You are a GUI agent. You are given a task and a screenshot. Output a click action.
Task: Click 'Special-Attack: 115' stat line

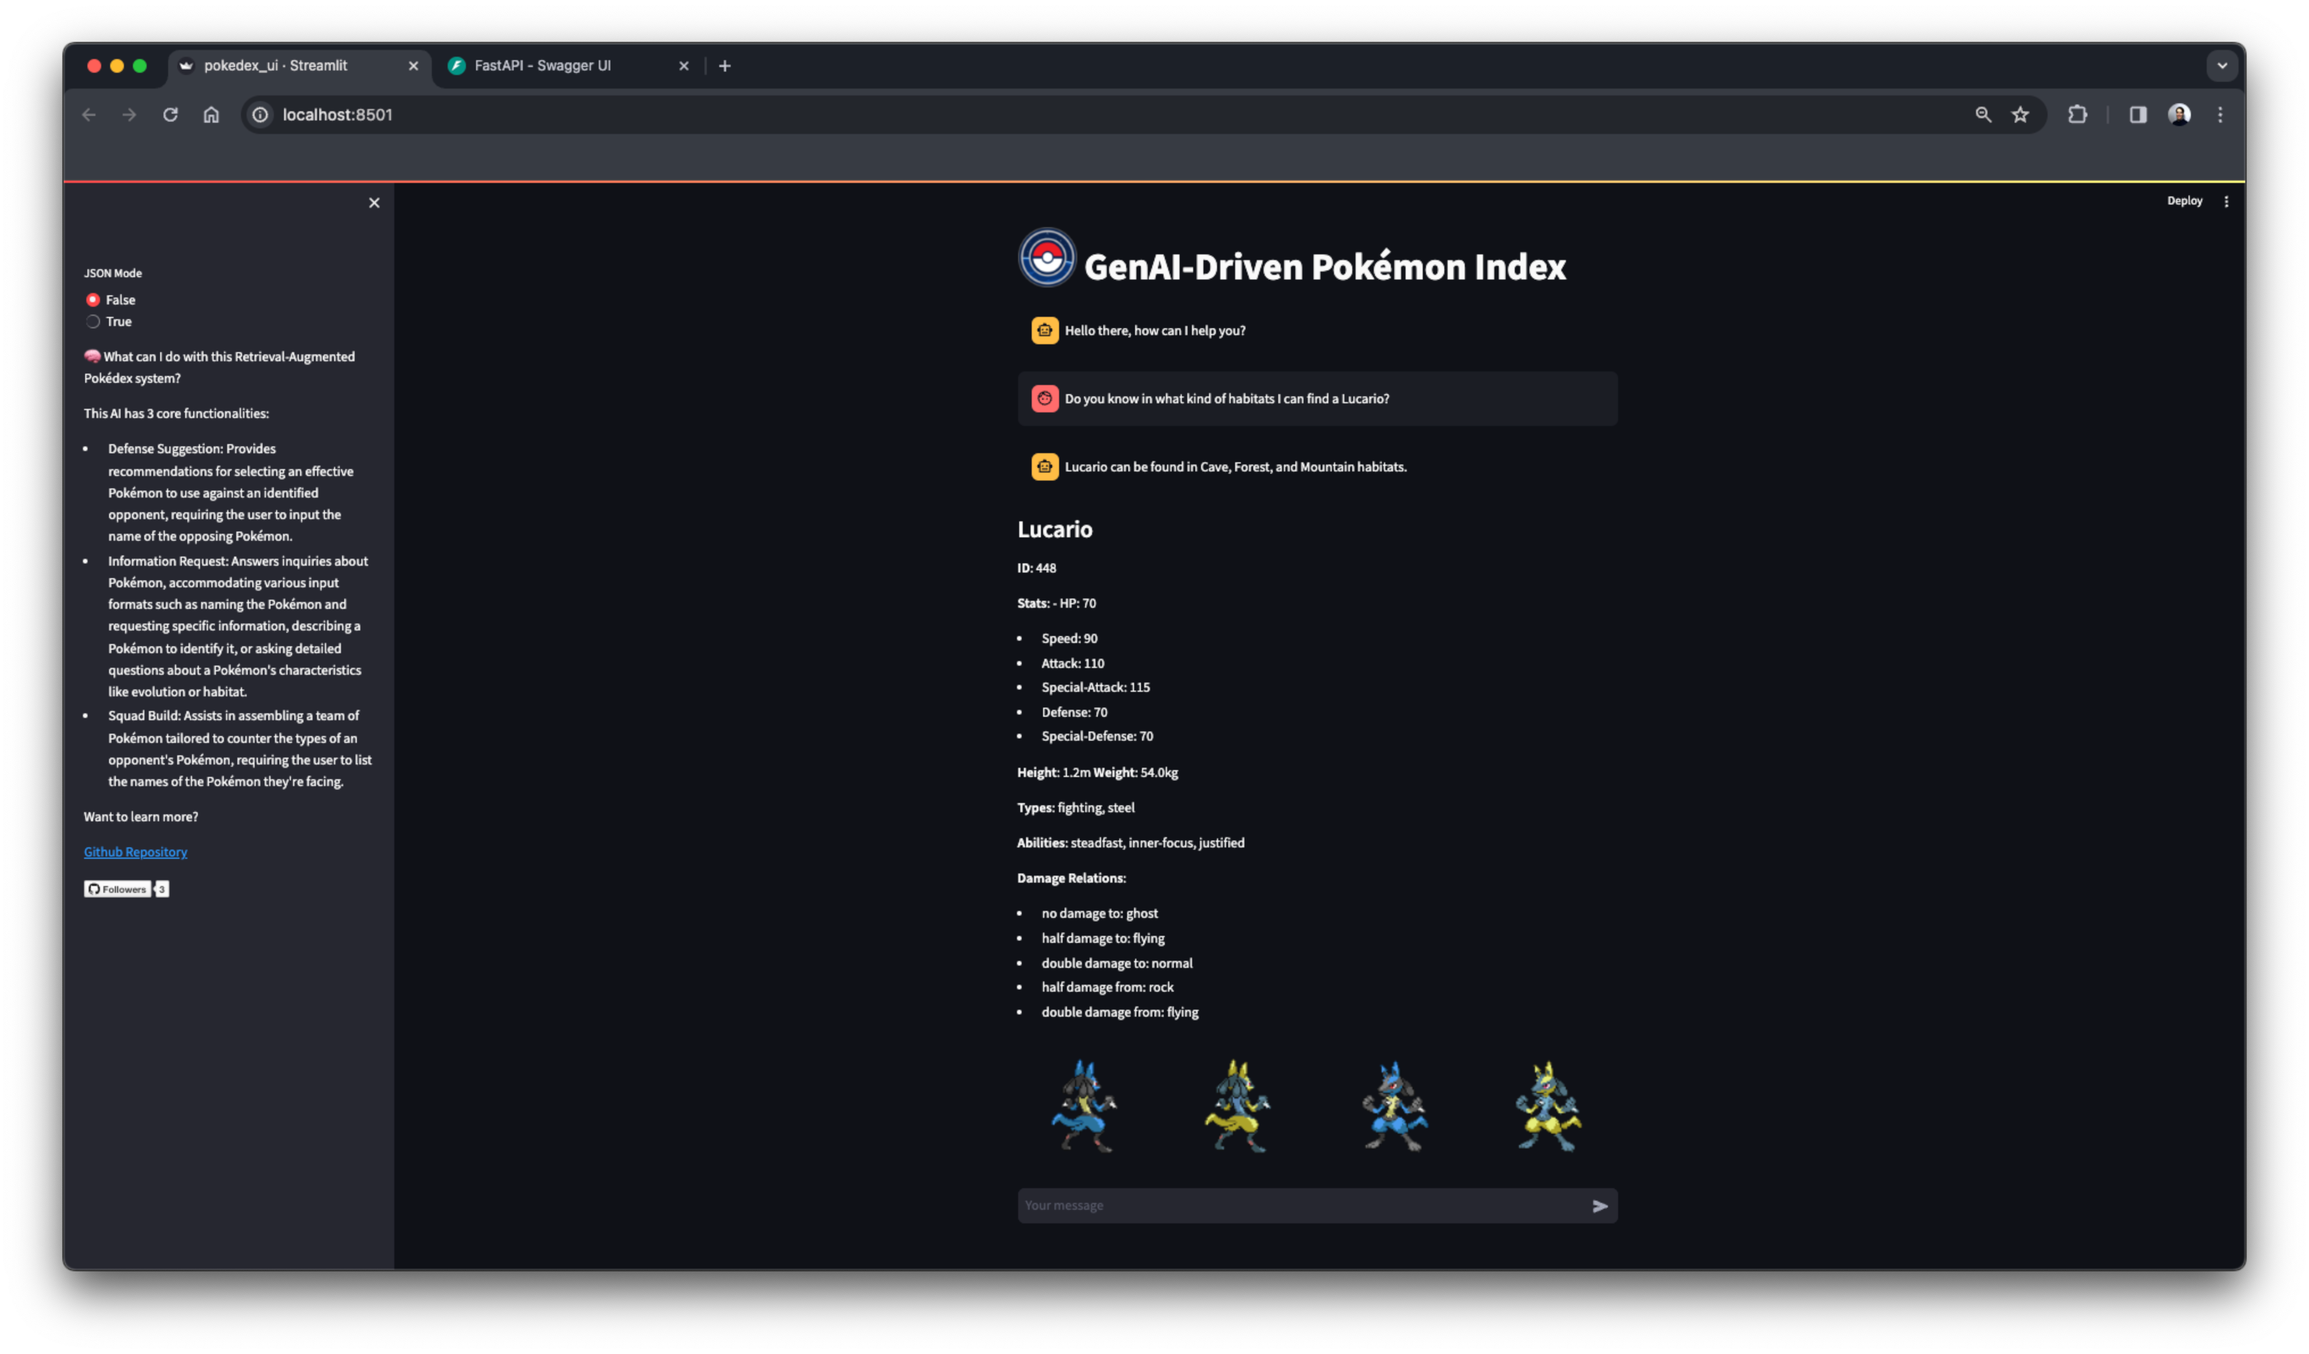click(1096, 687)
